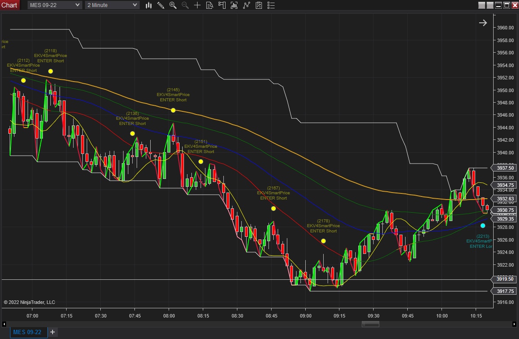Click the (2151) EKV4SmartPrice ENTER Short label

[201, 146]
